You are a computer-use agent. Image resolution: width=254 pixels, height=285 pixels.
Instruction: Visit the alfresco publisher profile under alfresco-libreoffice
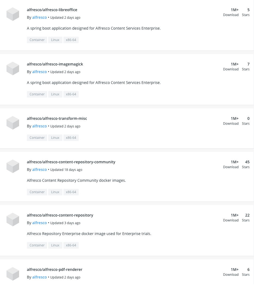[x=39, y=17]
